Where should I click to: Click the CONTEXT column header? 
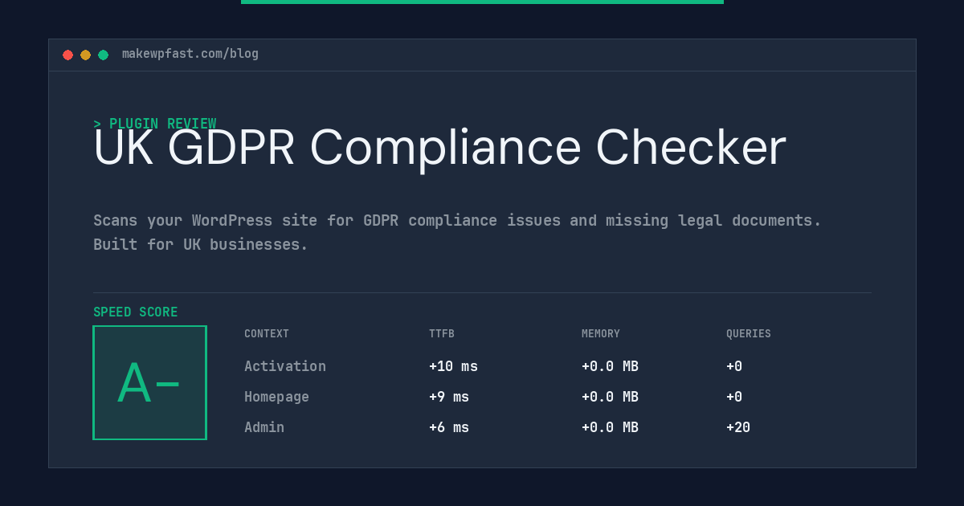(x=267, y=334)
